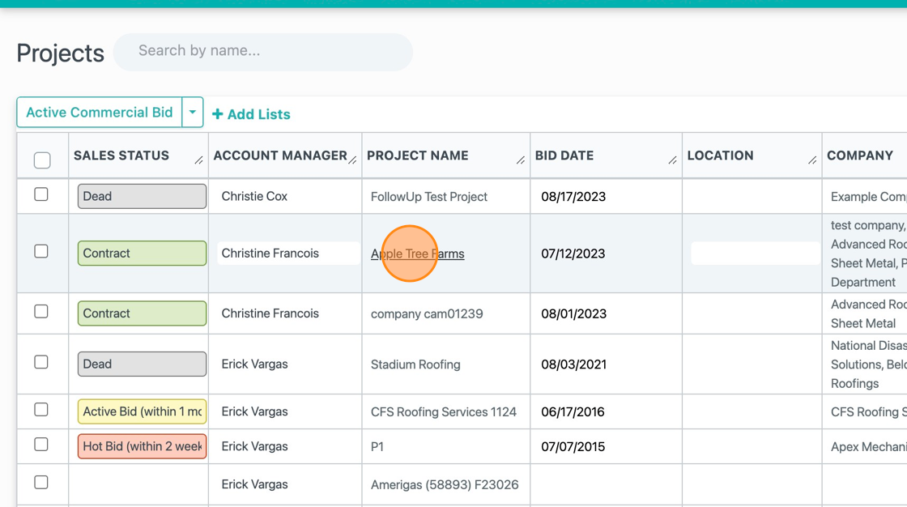Open the Apple Tree Farms project link
Image resolution: width=907 pixels, height=507 pixels.
[x=417, y=253]
